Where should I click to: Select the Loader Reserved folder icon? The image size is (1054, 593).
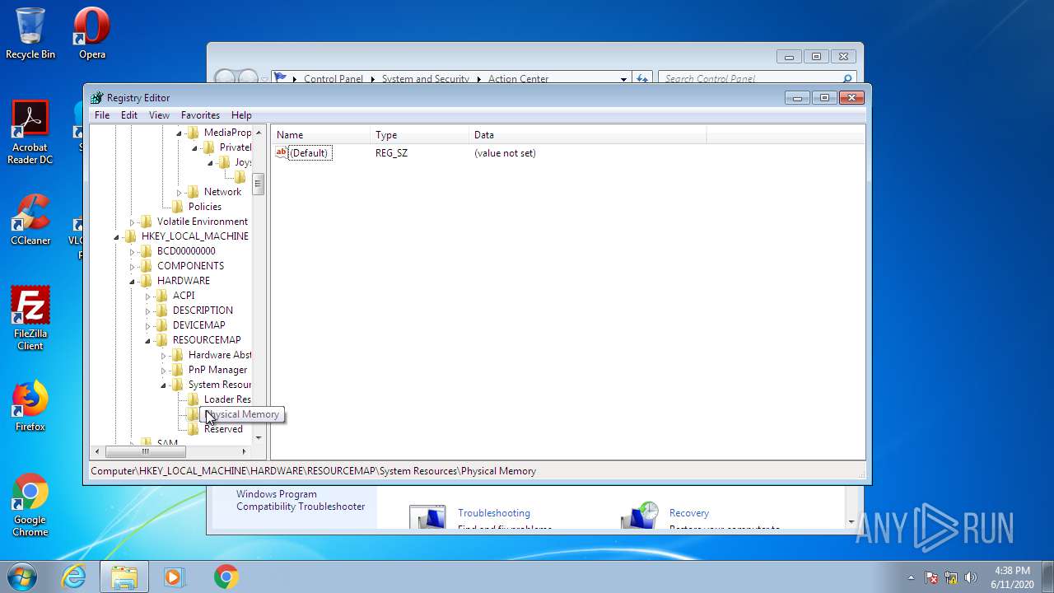(x=194, y=399)
